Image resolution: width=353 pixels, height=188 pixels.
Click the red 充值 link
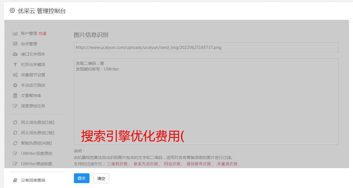point(42,33)
